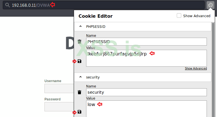Click the security Value field containing low
Screen dimensions: 217x117
[146, 108]
